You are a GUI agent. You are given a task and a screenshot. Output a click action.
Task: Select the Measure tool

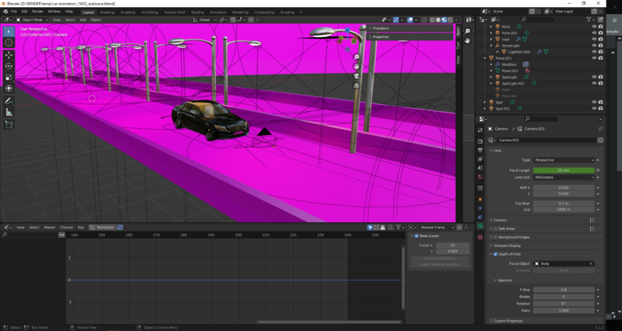9,112
